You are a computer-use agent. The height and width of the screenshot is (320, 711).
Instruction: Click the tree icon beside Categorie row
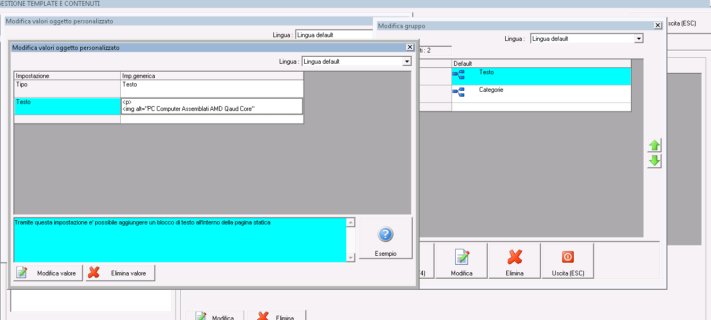coord(458,92)
